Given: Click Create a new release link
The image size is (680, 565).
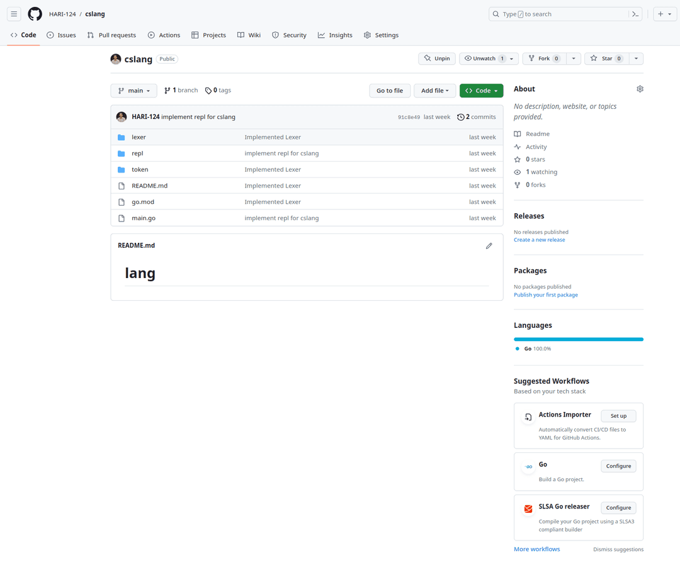Looking at the screenshot, I should (x=539, y=240).
